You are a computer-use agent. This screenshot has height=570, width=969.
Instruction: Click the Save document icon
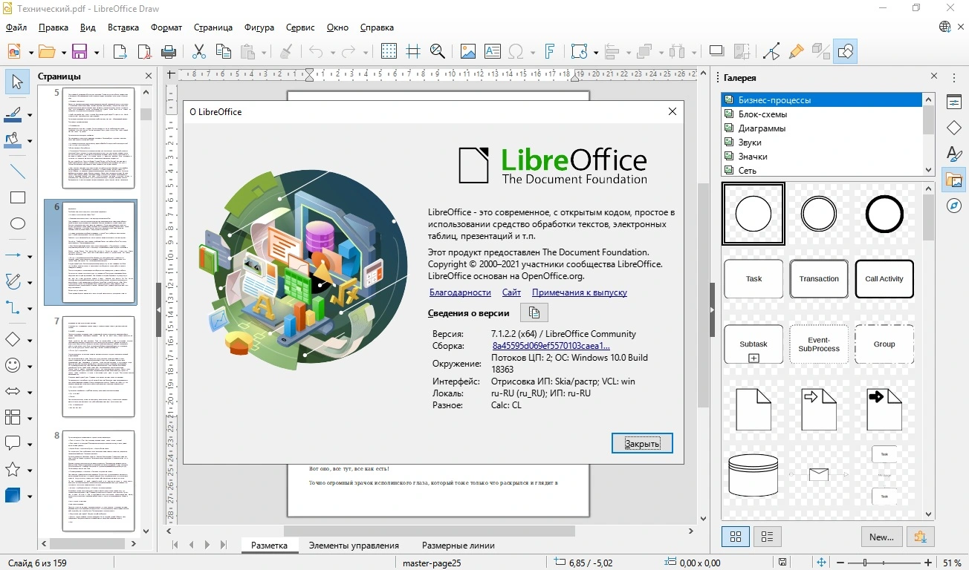pos(79,51)
